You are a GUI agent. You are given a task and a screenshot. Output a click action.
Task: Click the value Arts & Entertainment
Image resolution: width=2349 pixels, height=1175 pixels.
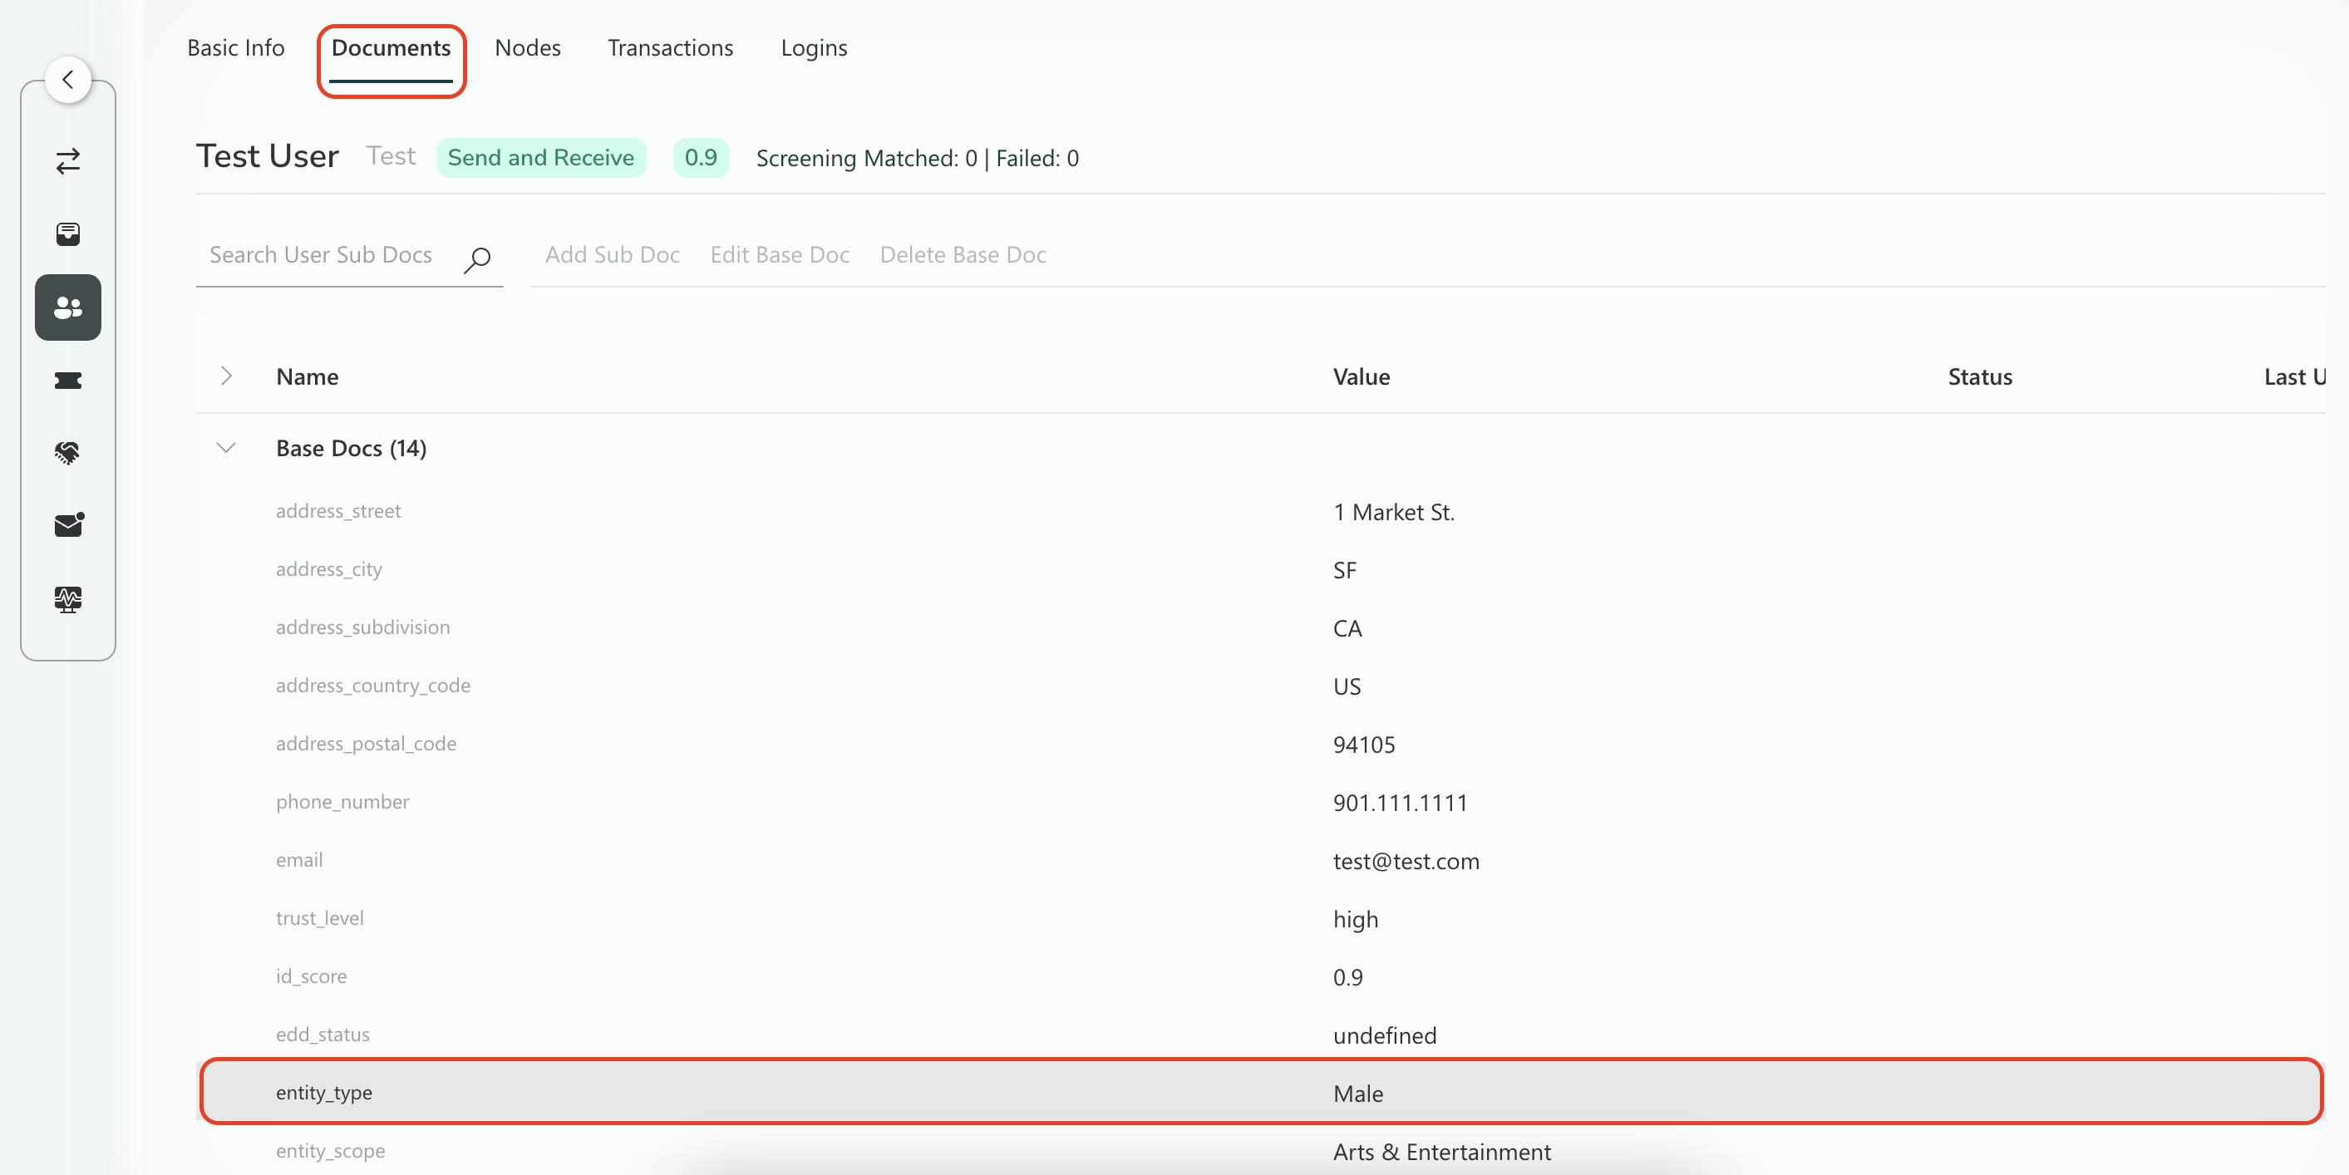pos(1441,1153)
